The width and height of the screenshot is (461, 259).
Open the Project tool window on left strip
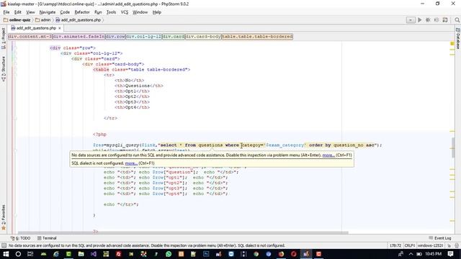(4, 38)
